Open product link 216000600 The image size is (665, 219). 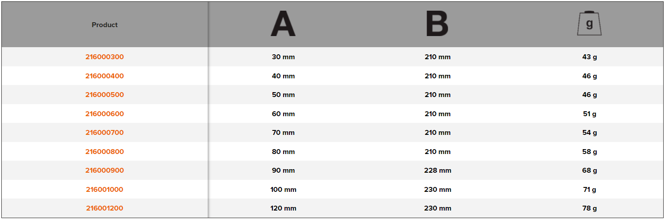pyautogui.click(x=105, y=114)
